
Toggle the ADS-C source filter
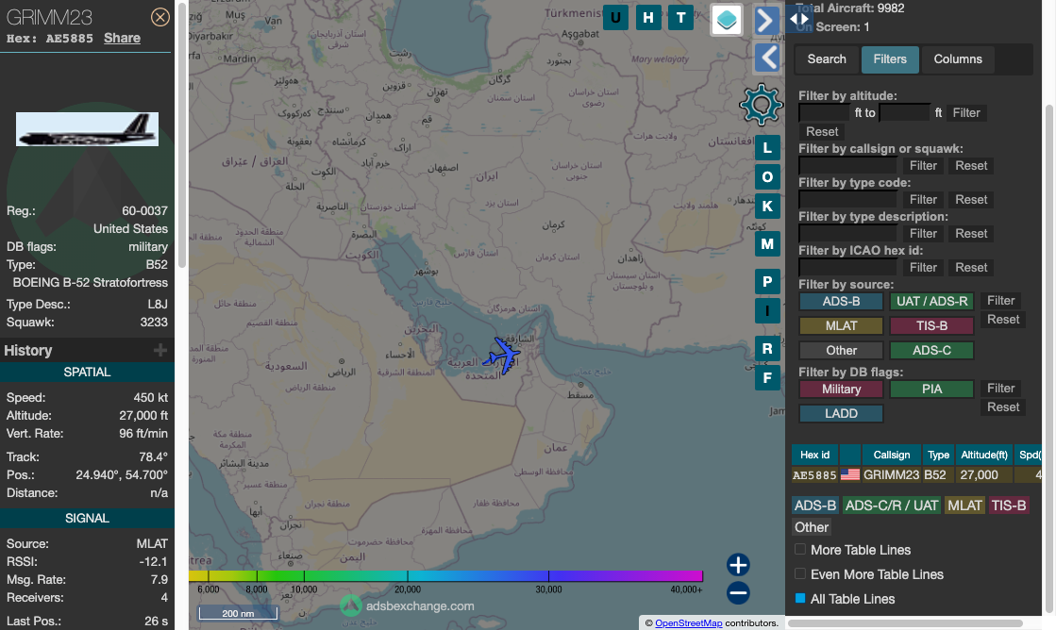[x=931, y=350]
